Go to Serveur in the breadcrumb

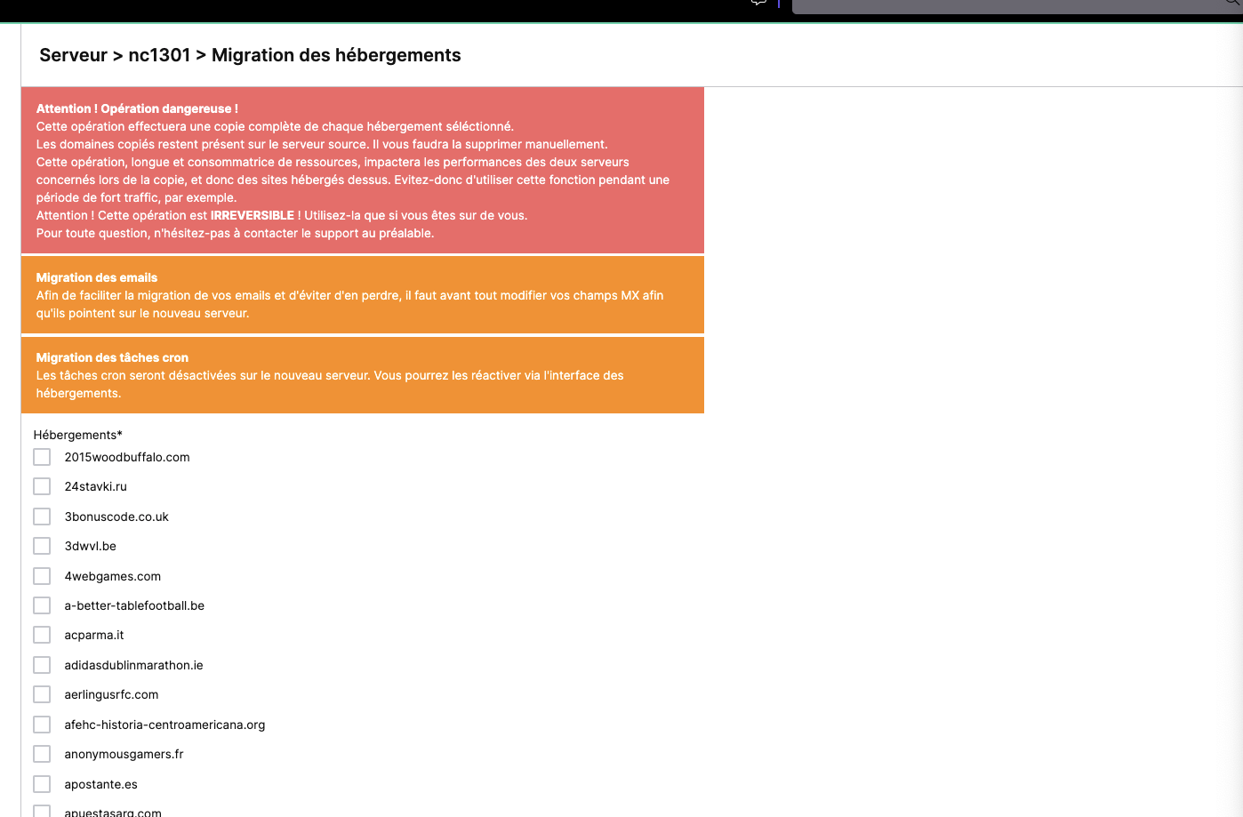(x=73, y=55)
